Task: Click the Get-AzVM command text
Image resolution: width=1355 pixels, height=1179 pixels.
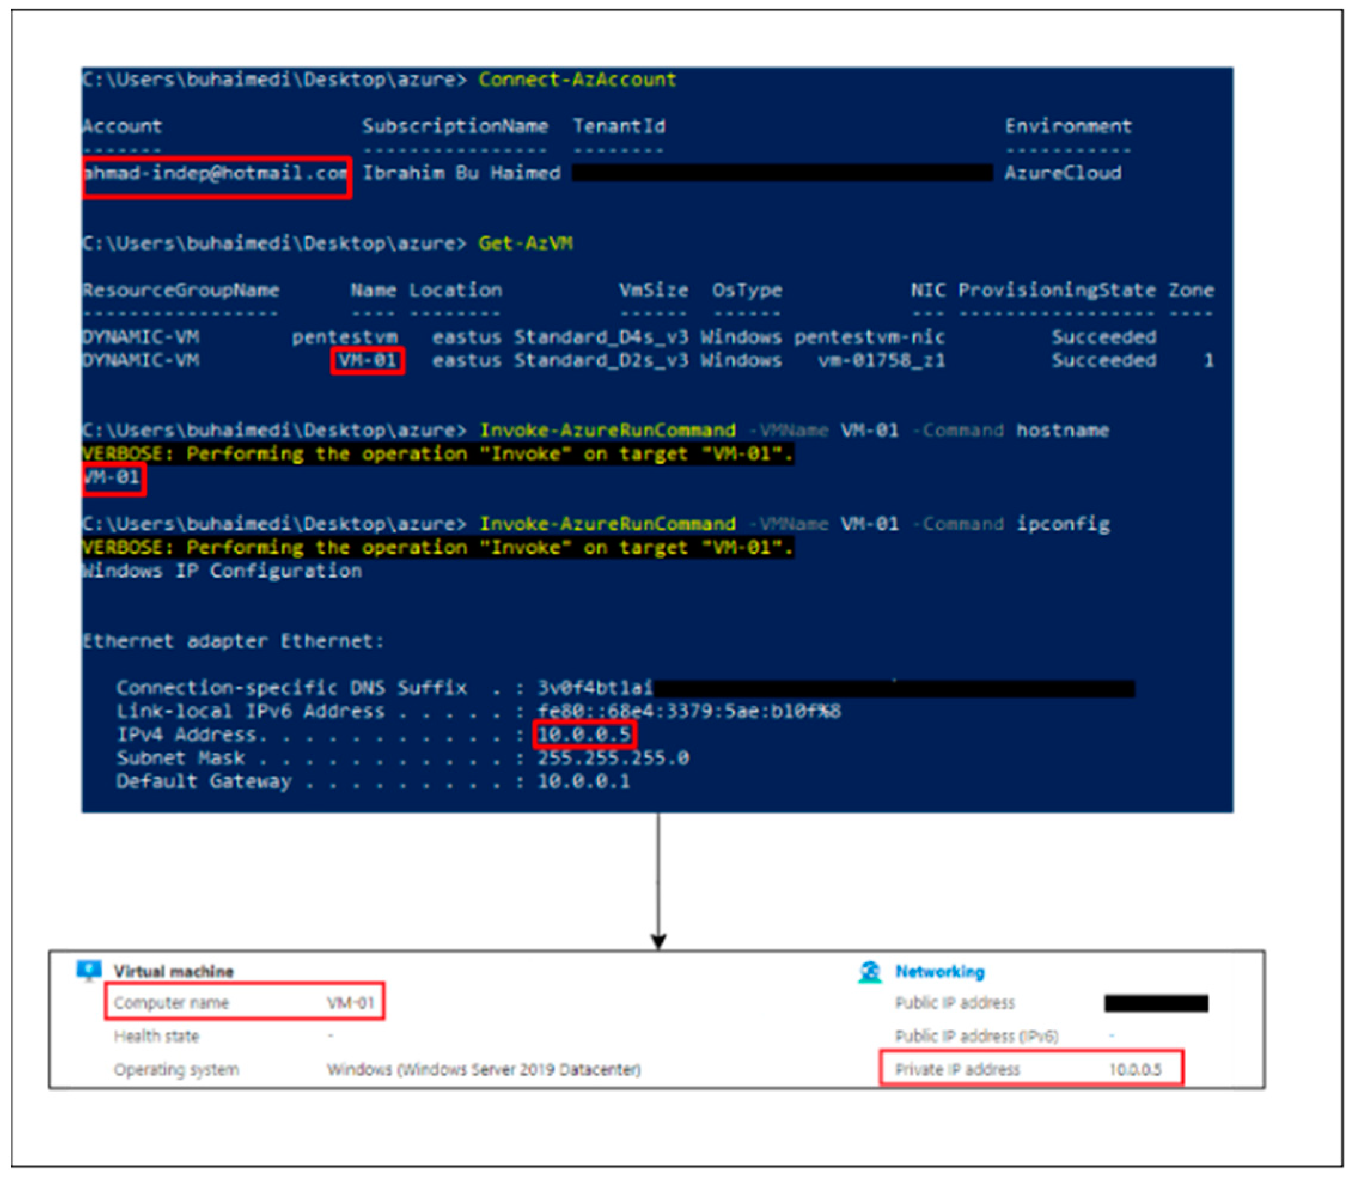Action: point(525,243)
